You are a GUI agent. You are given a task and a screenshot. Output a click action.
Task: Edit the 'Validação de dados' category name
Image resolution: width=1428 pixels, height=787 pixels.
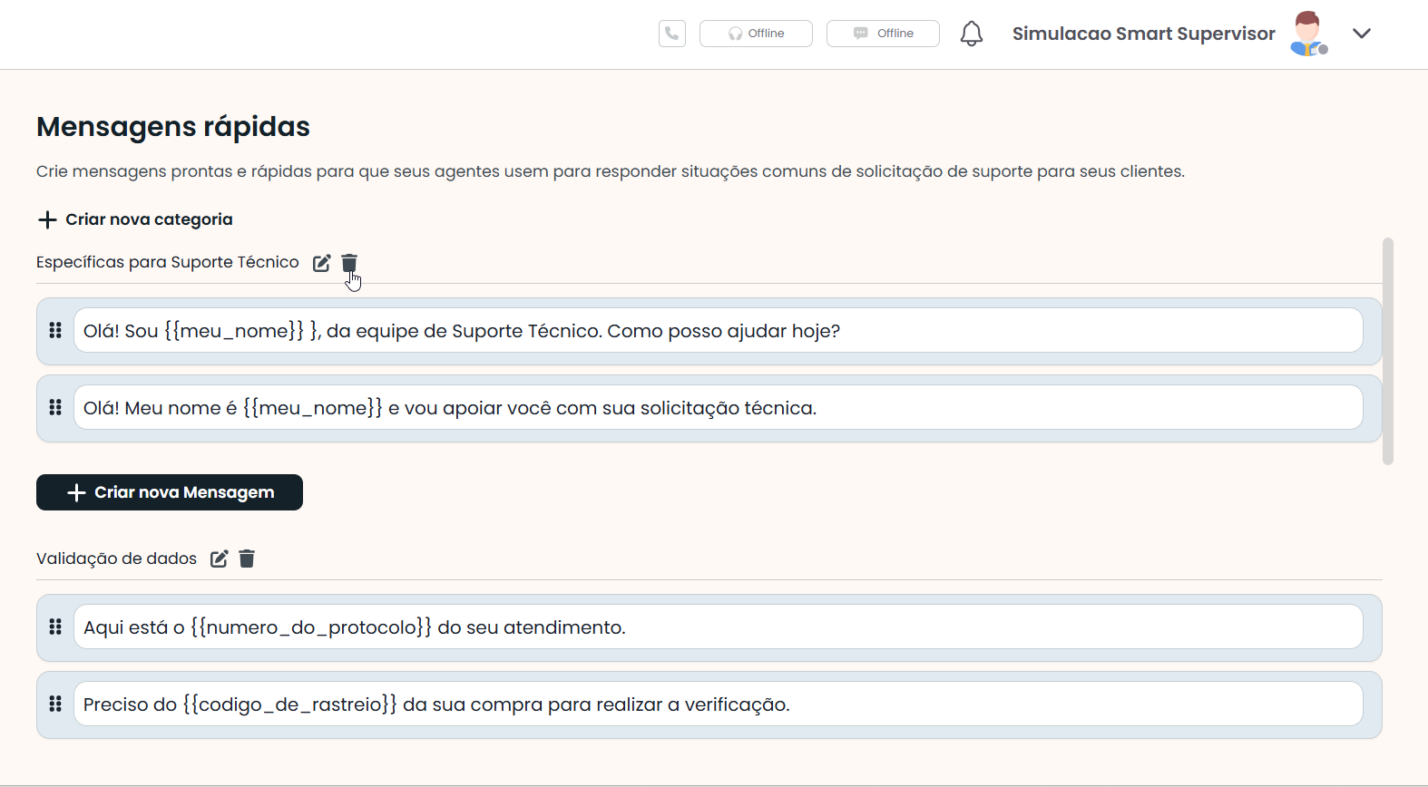pos(219,559)
